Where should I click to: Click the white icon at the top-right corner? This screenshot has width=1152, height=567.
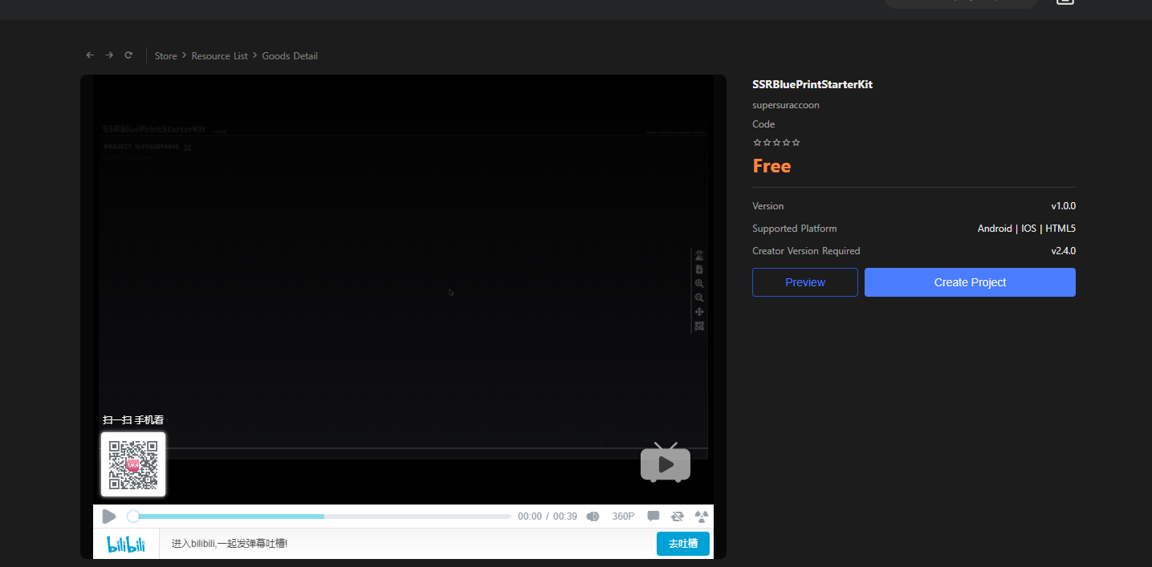[x=1064, y=2]
